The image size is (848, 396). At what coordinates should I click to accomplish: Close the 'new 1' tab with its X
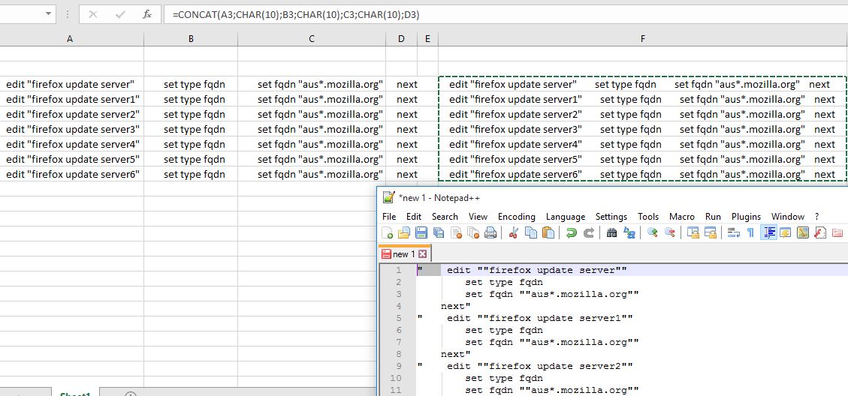coord(423,254)
